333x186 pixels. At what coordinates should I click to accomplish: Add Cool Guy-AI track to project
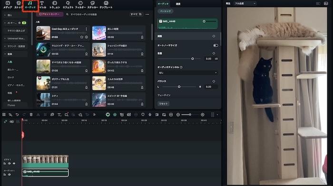coord(87,37)
